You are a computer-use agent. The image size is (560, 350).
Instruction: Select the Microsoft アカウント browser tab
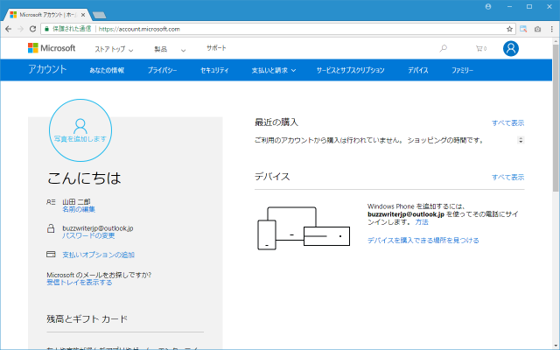47,15
